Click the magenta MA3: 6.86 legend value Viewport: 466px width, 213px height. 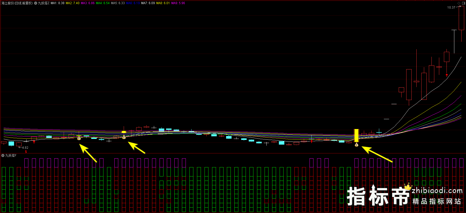click(x=88, y=3)
